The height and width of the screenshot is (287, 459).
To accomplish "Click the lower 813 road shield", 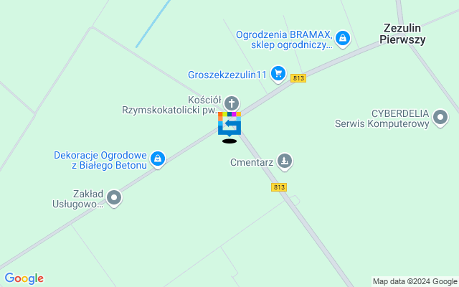I will (279, 187).
